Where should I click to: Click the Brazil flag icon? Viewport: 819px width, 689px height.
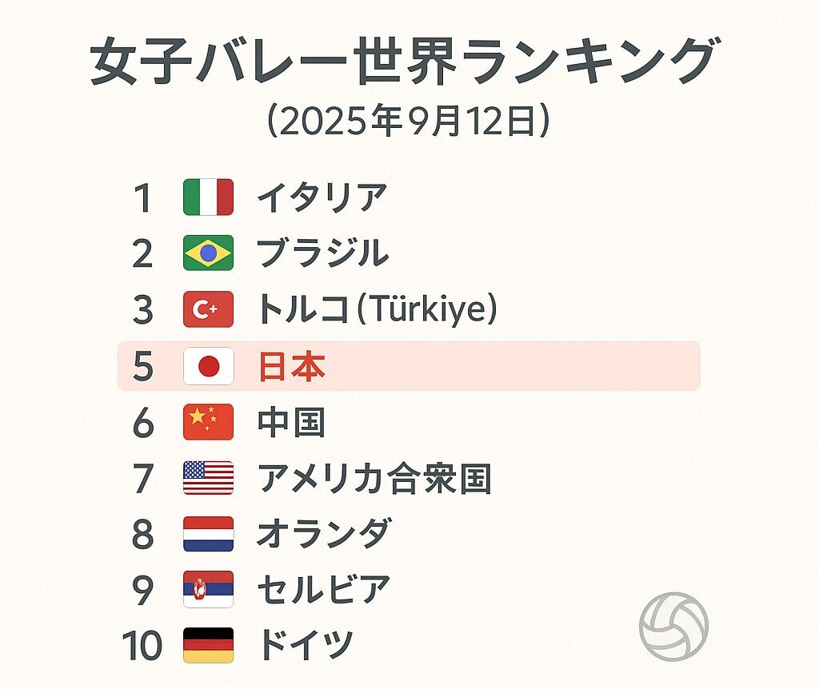pyautogui.click(x=208, y=253)
